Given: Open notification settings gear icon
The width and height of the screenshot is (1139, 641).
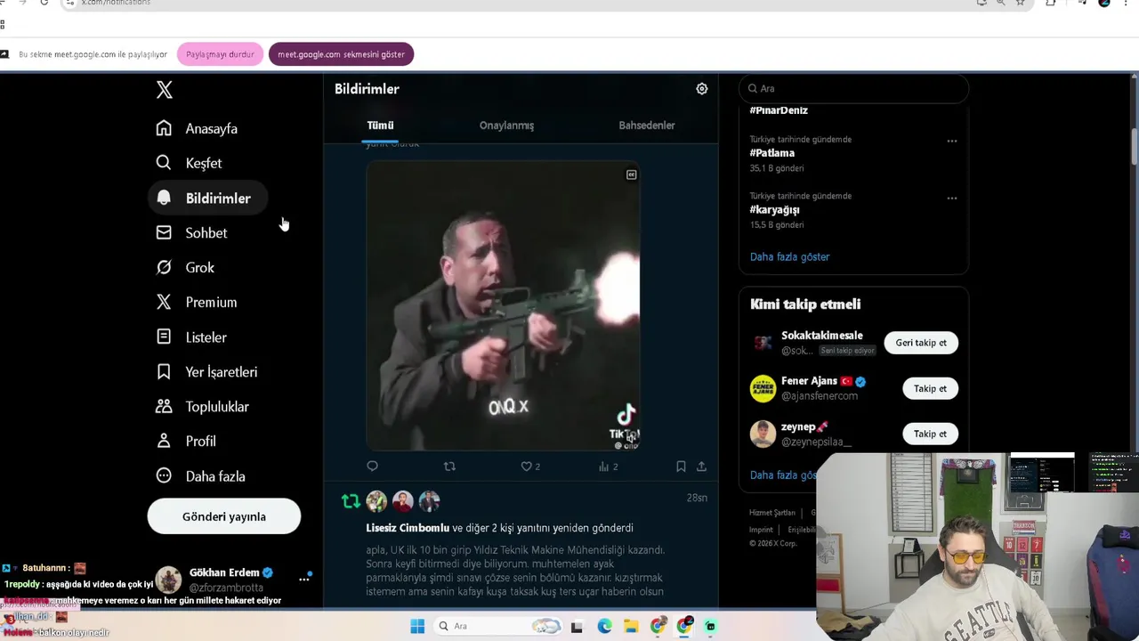Looking at the screenshot, I should (x=701, y=88).
